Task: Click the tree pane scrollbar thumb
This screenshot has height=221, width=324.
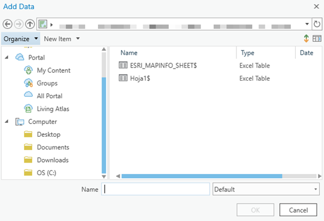Action: point(104,125)
